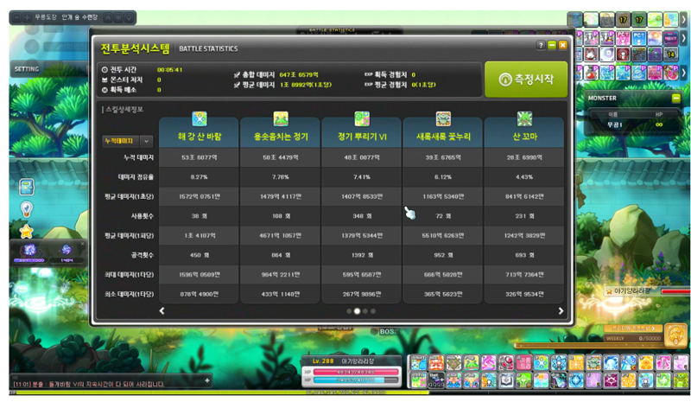Screen dimensions: 691x402
Task: Click the golden button above WEEKLY bar
Action: pyautogui.click(x=633, y=329)
